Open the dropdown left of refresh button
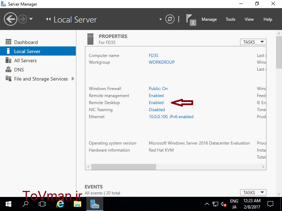Viewport: 282px width, 211px height. (160, 19)
